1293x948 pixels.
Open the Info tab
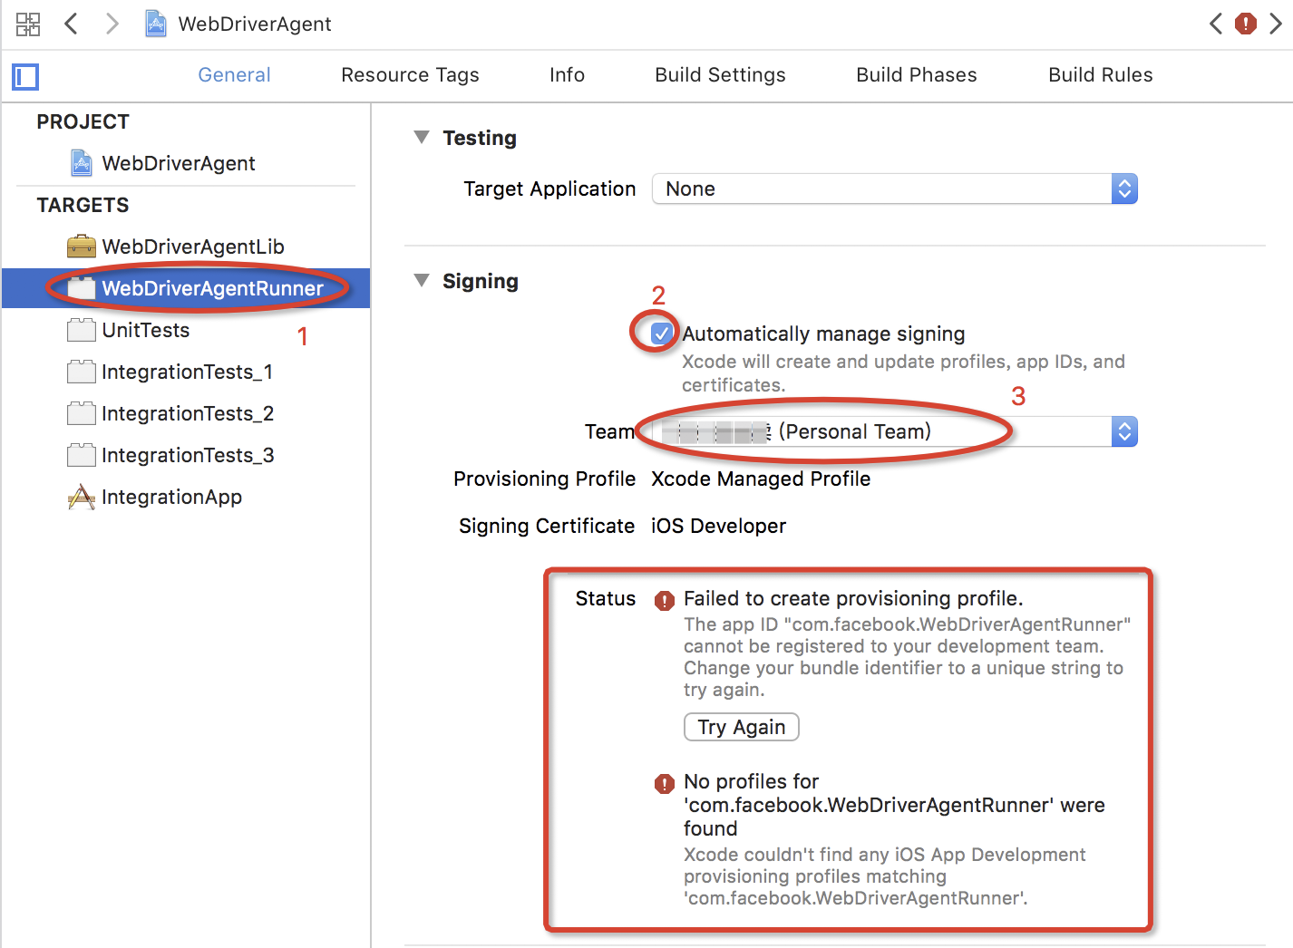coord(567,75)
